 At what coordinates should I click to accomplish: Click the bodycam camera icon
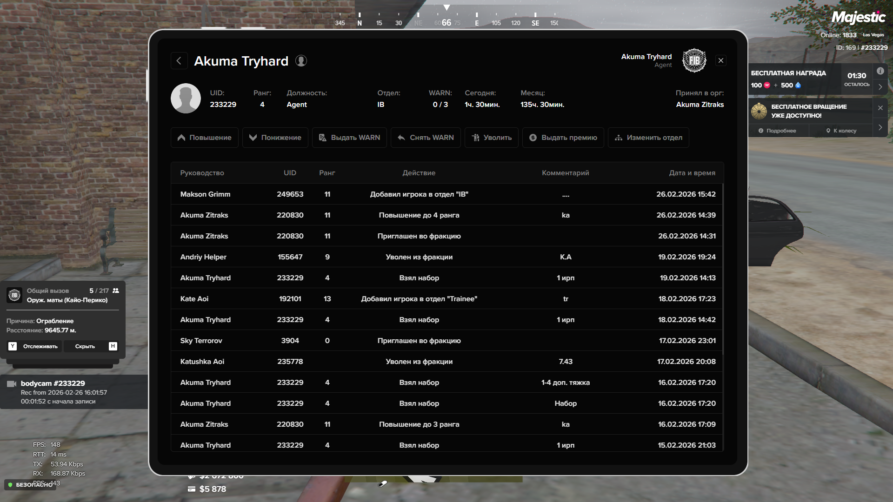(12, 384)
